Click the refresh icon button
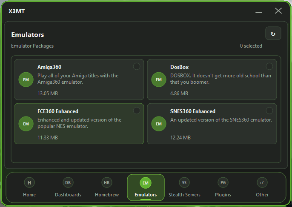The image size is (292, 207). [273, 33]
